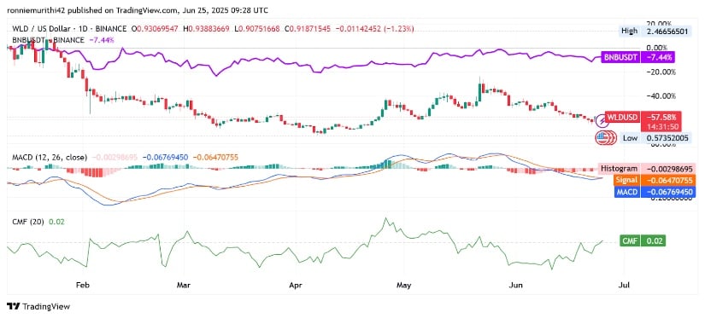Click the MACD legend value −0.06769450
Image resolution: width=705 pixels, height=318 pixels.
(x=166, y=158)
